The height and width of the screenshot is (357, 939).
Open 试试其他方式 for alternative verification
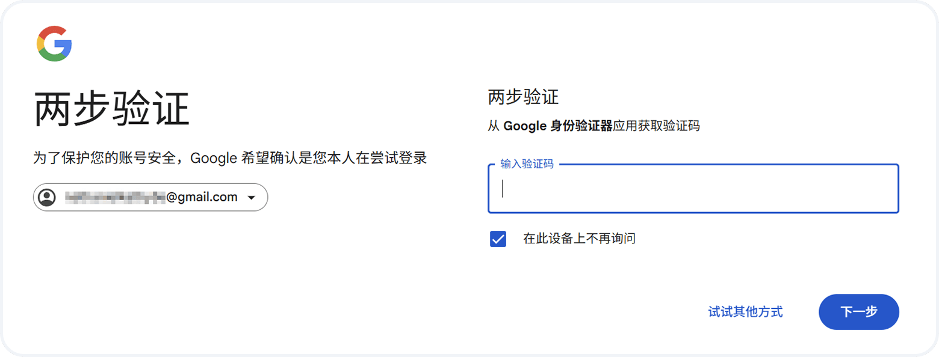[x=745, y=312]
